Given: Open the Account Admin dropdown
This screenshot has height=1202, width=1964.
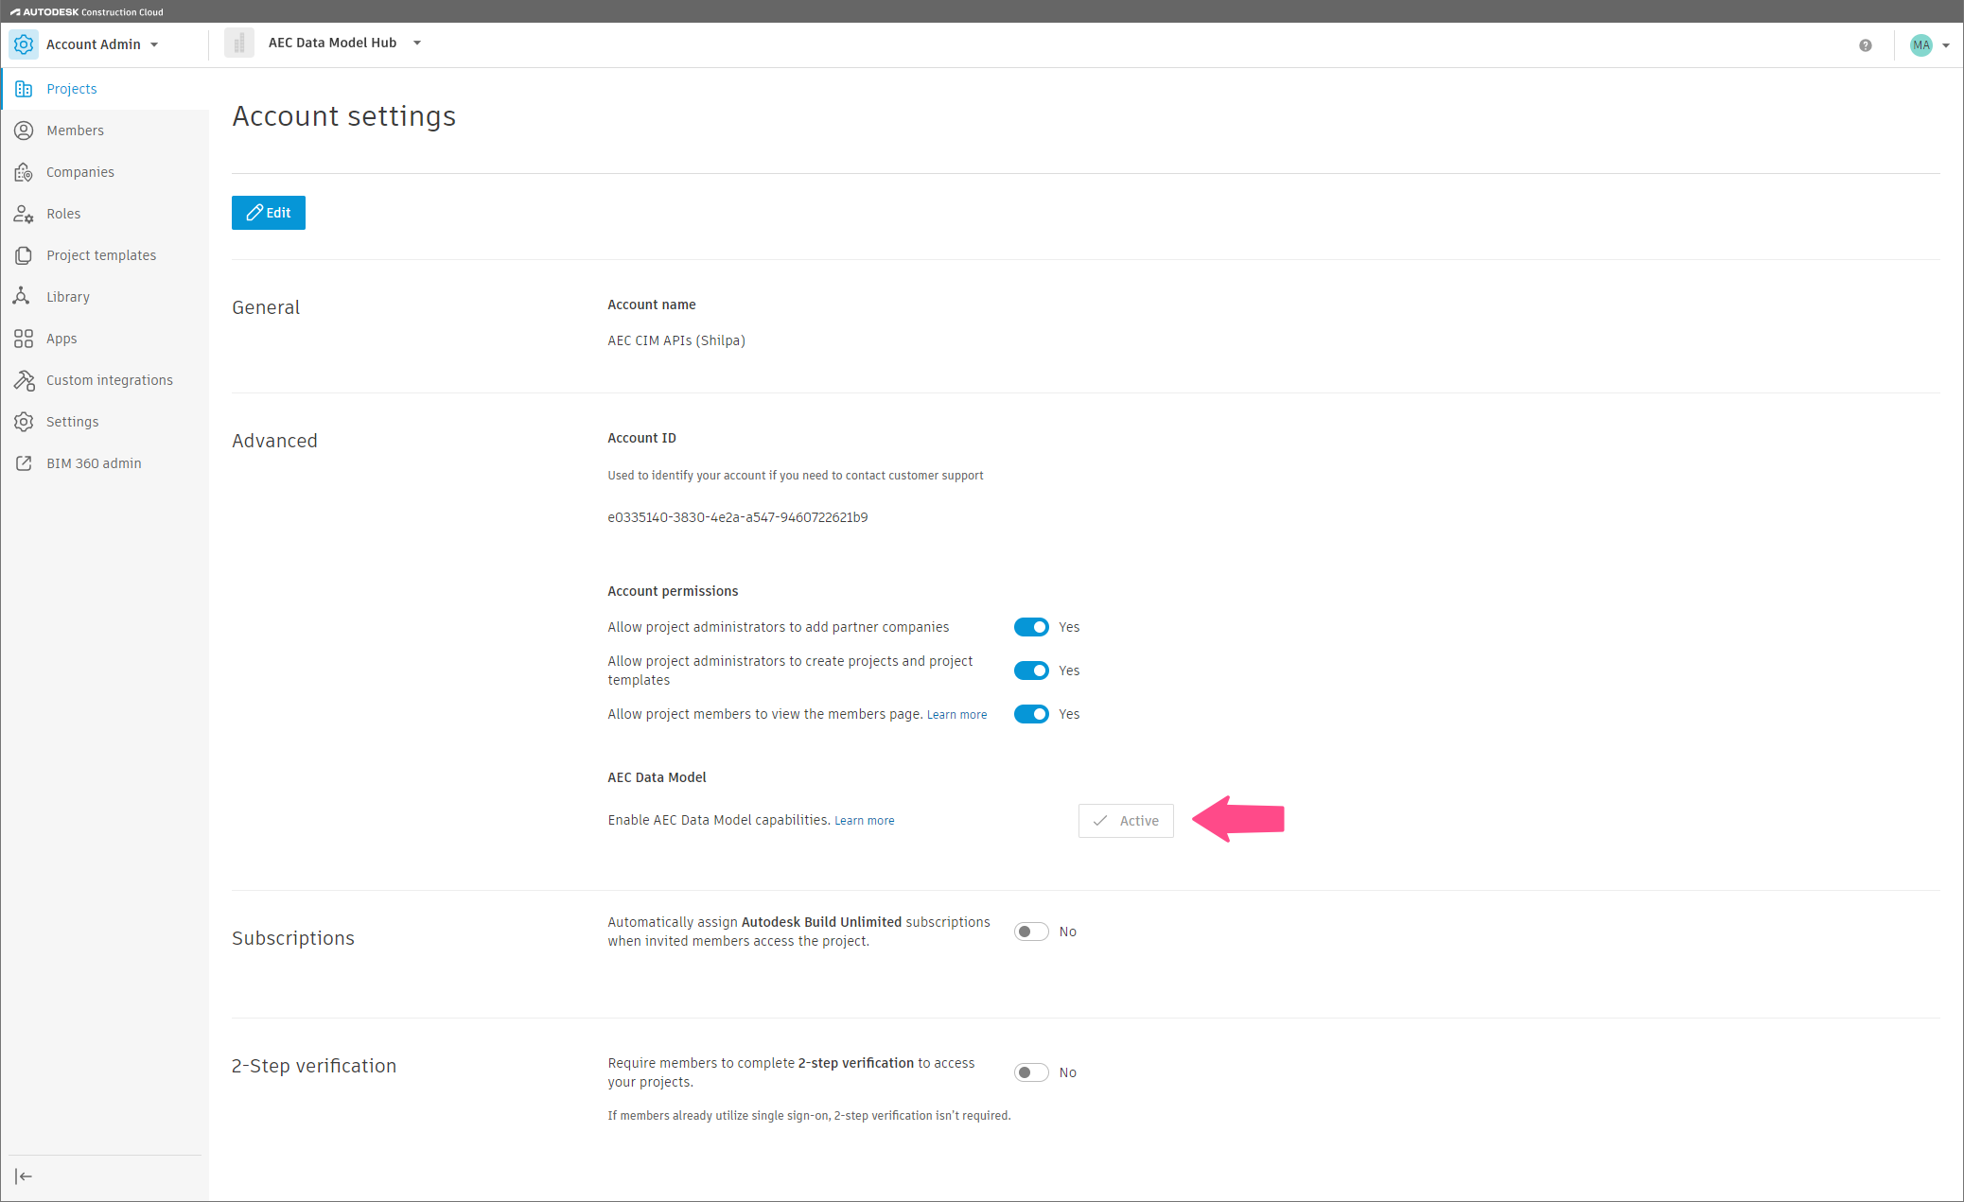Looking at the screenshot, I should tap(101, 44).
